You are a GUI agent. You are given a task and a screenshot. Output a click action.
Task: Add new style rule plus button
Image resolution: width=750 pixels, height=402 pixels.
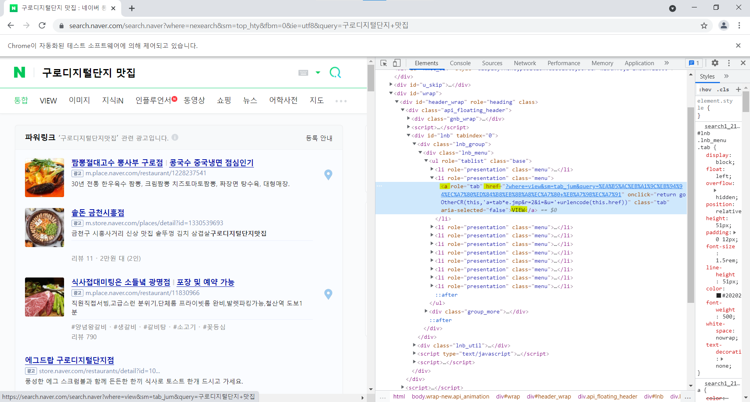(x=738, y=89)
